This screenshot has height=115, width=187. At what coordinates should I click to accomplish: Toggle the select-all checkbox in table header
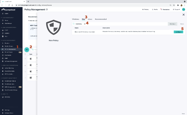(x=25, y=54)
